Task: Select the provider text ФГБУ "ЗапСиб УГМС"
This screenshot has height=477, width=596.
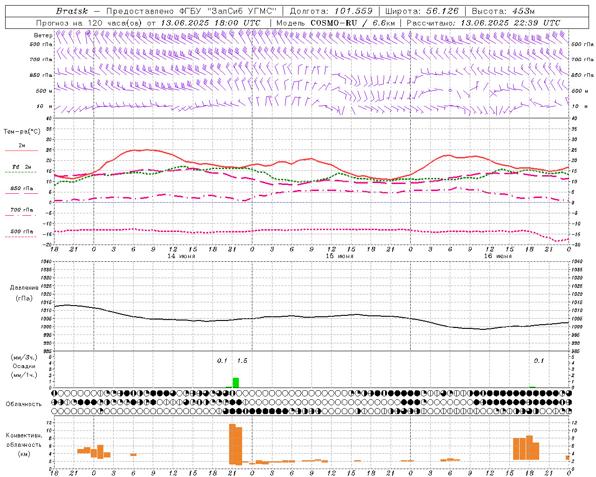Action: coord(228,11)
